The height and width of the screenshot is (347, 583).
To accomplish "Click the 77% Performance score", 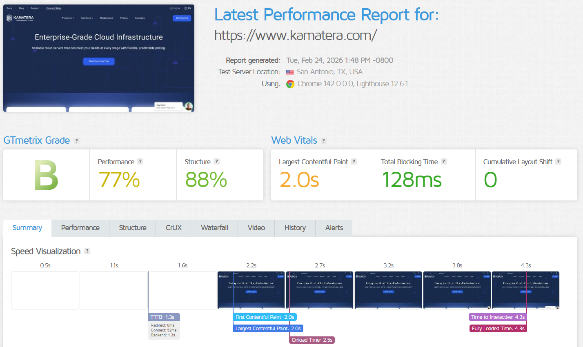I will [x=119, y=180].
